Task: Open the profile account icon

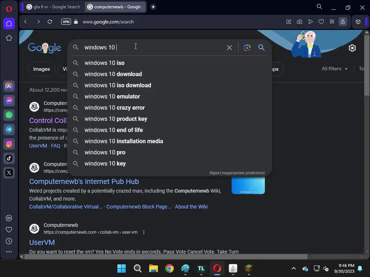Action: pyautogui.click(x=343, y=22)
